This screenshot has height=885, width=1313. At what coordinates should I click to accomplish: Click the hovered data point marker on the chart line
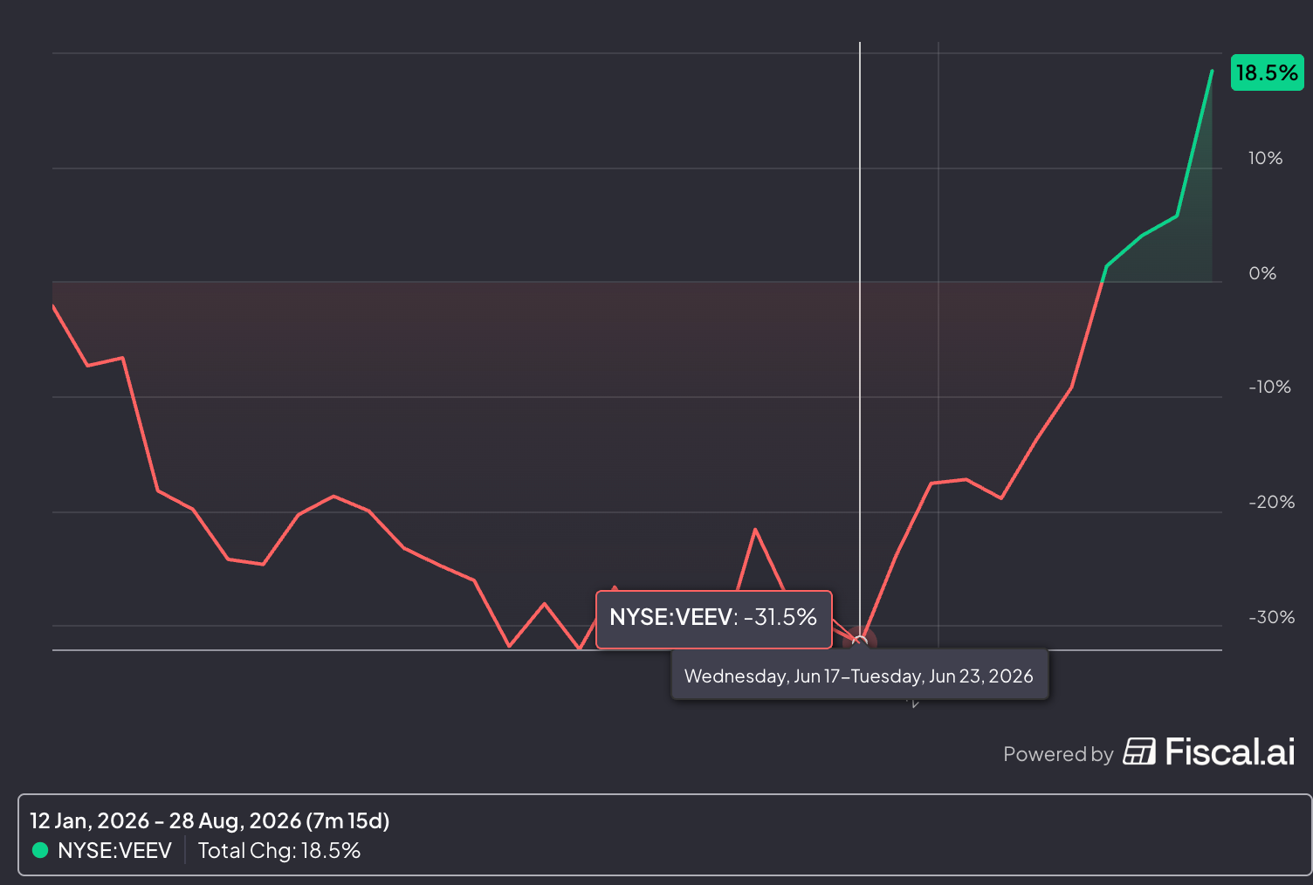860,642
